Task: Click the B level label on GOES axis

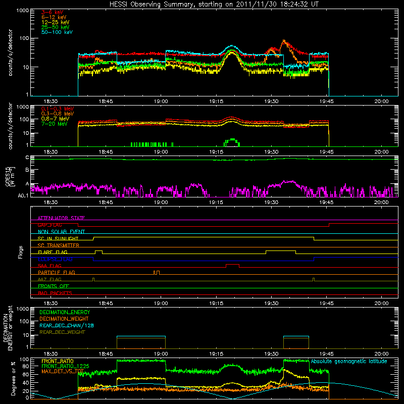Action: coord(27,170)
